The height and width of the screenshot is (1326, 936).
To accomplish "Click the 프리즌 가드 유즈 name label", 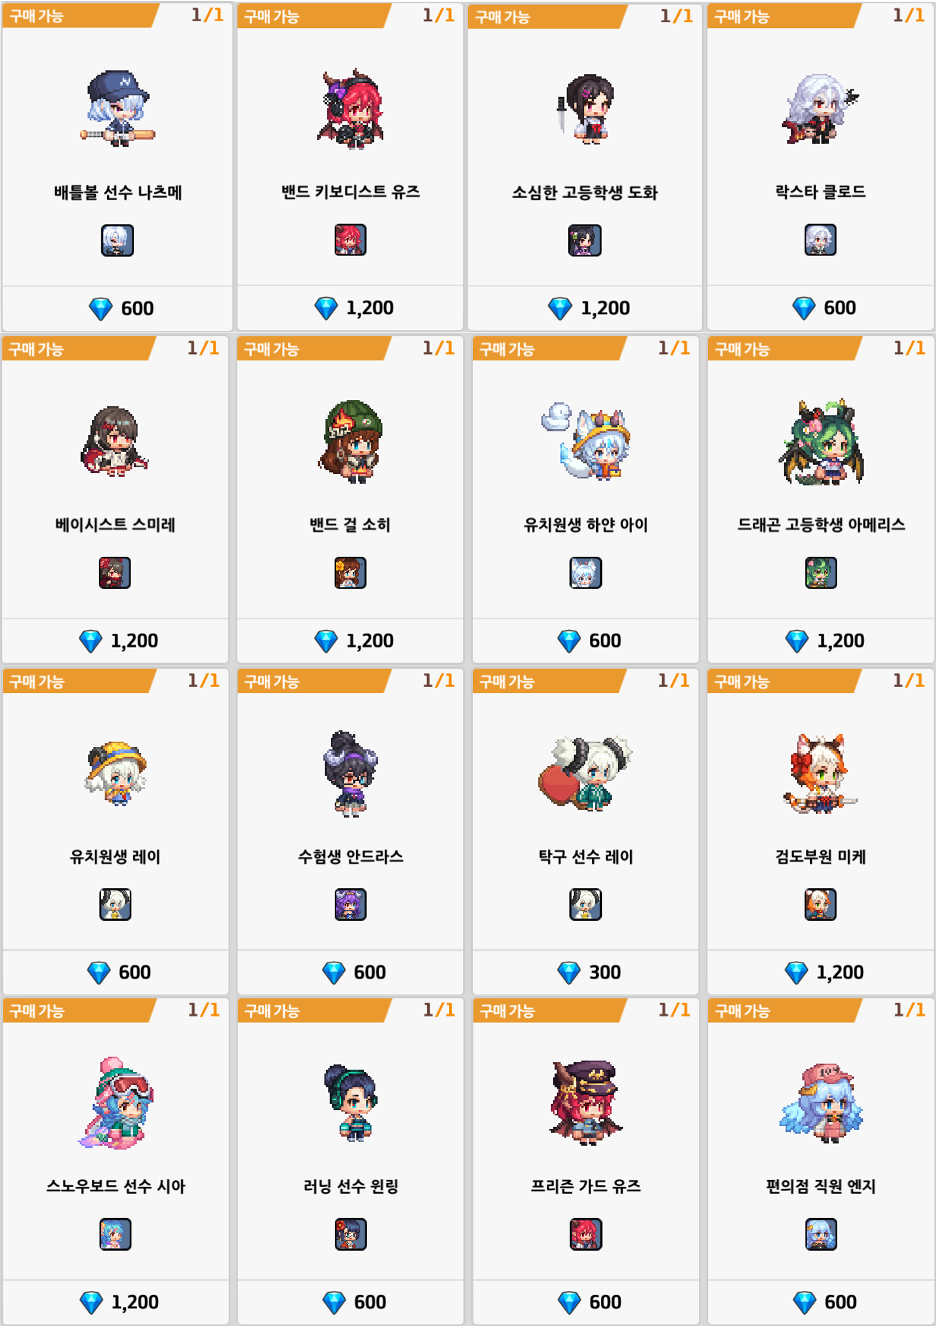I will point(585,1186).
